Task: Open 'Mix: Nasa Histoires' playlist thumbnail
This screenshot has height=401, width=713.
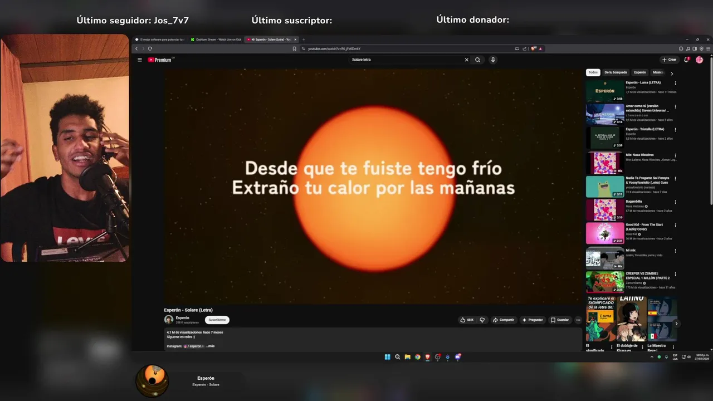Action: coord(605,163)
